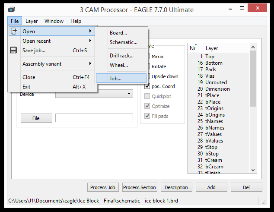
Task: Click the layer list scroll up arrow
Action: tap(253, 47)
